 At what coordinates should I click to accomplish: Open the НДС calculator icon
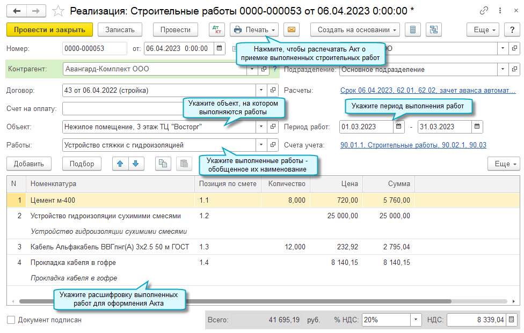click(x=511, y=320)
